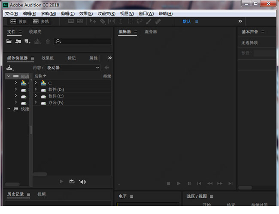
Task: Click the 默认 workspace button
Action: click(187, 21)
